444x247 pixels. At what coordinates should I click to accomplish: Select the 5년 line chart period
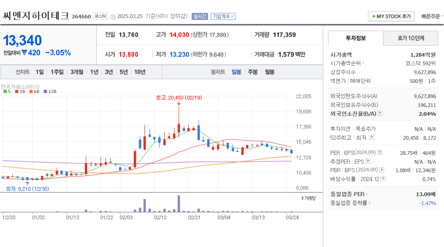tap(123, 72)
